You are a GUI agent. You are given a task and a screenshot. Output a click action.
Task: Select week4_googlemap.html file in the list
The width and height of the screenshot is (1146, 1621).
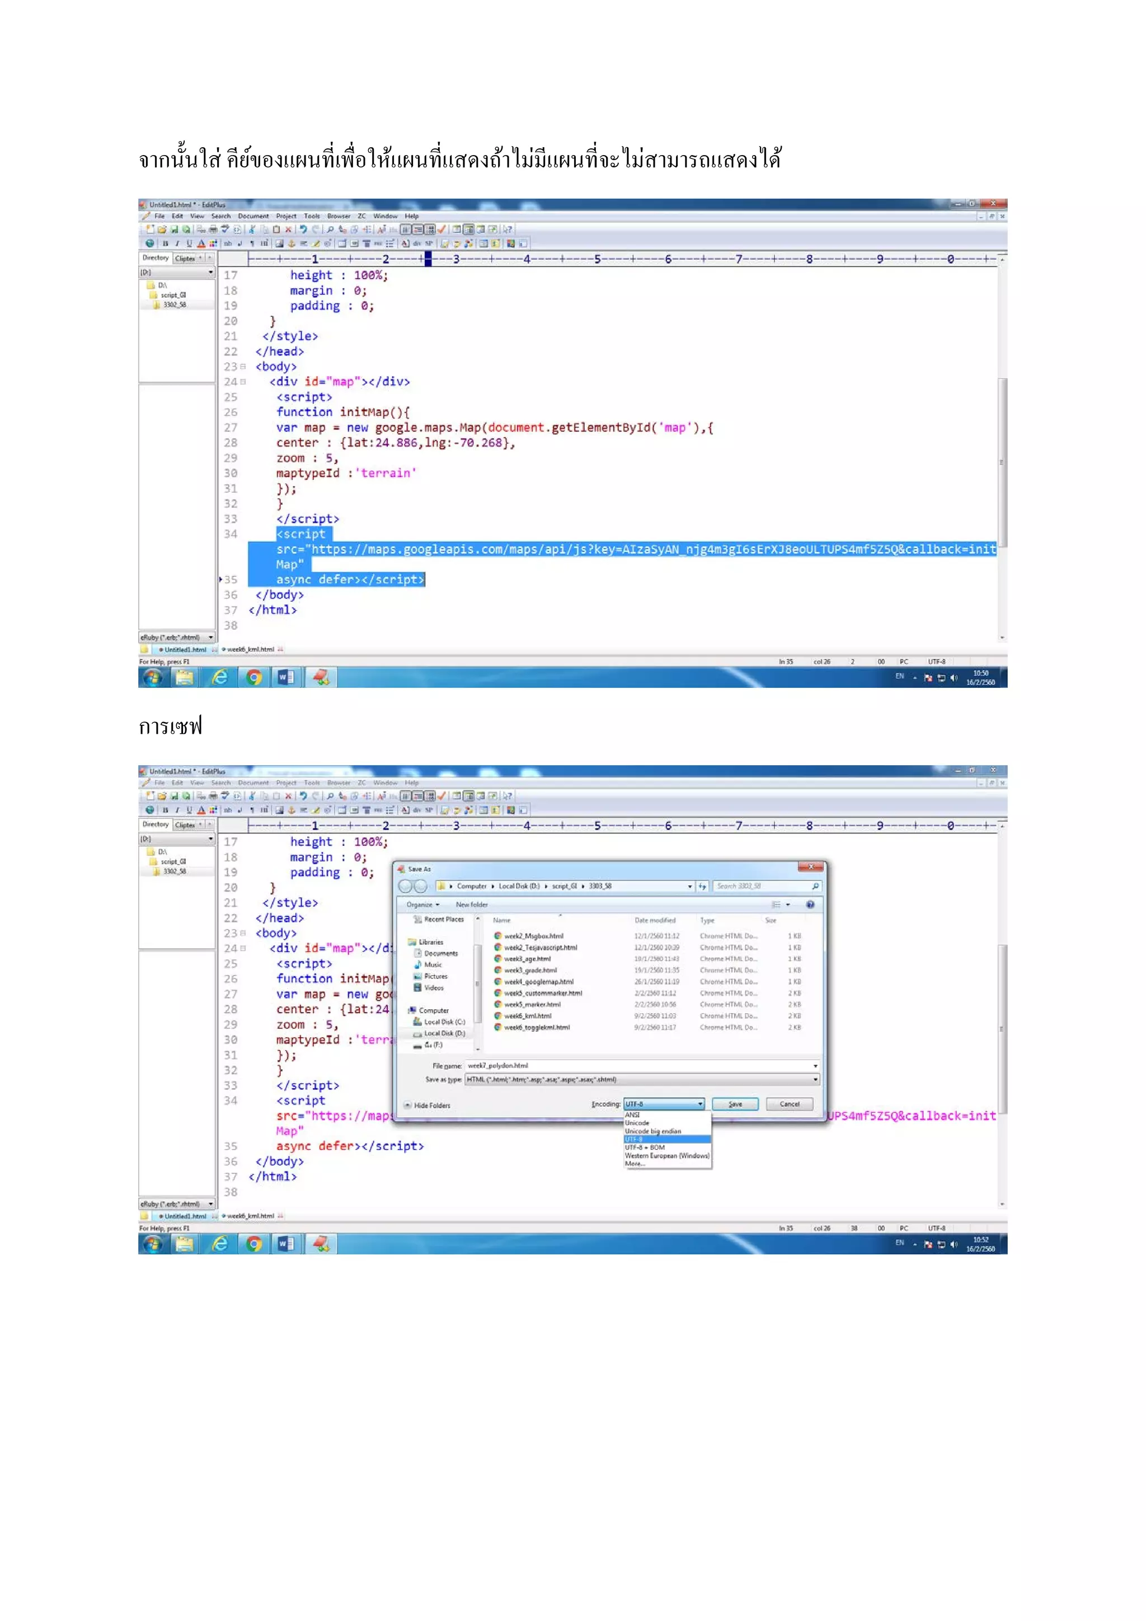tap(538, 981)
